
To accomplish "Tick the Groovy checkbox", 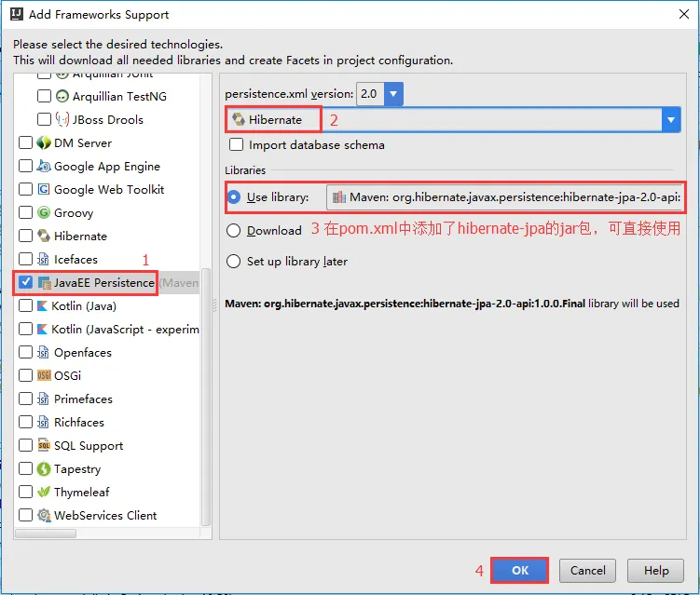I will point(25,212).
